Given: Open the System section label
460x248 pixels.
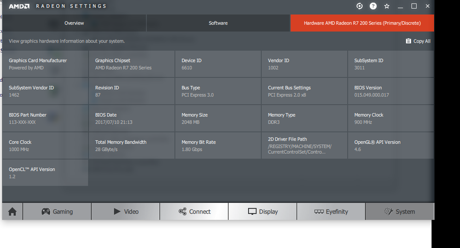Looking at the screenshot, I should tap(405, 212).
